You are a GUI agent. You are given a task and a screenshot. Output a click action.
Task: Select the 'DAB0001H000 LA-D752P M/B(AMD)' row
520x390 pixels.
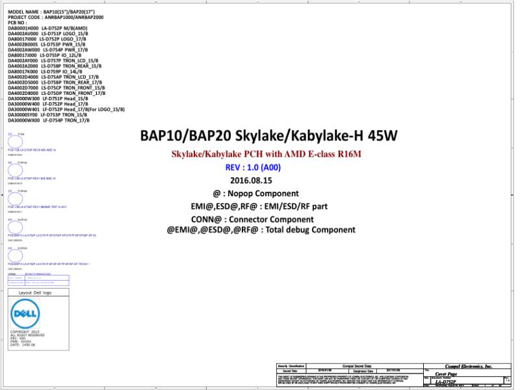click(47, 28)
